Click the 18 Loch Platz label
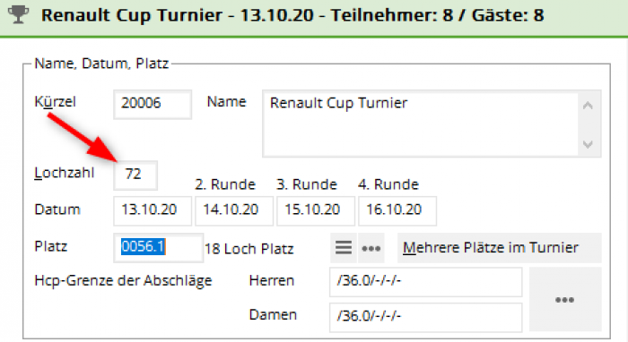The image size is (628, 342). coord(249,249)
